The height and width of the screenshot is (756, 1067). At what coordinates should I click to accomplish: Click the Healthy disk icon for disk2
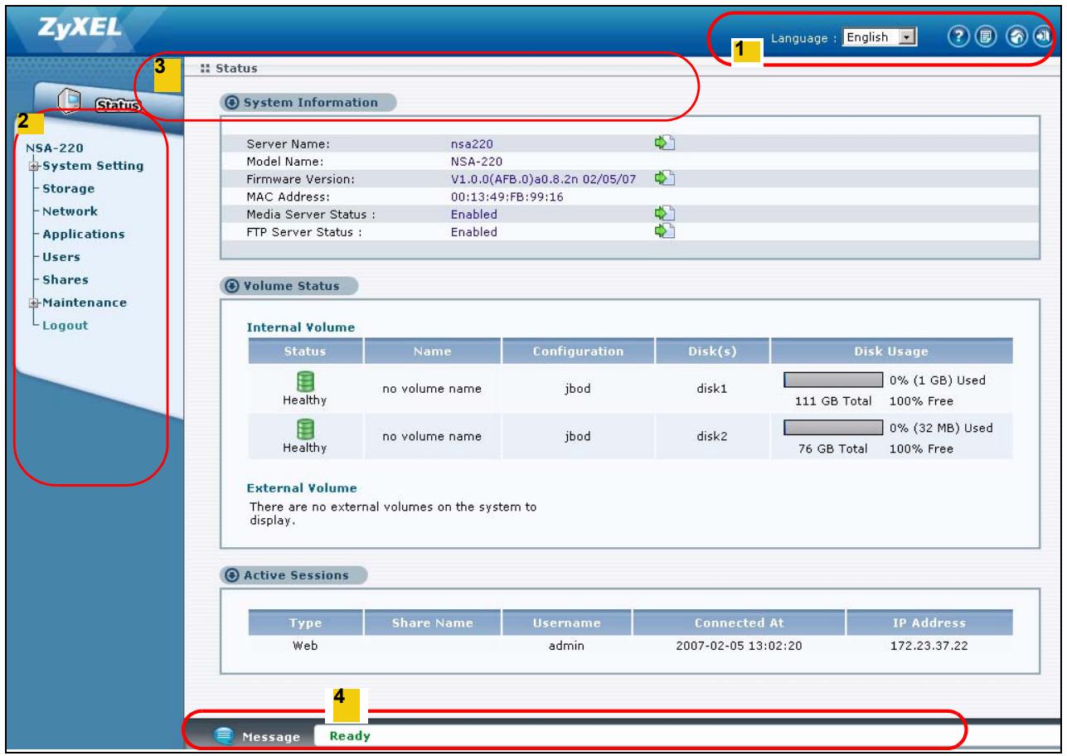pyautogui.click(x=306, y=429)
